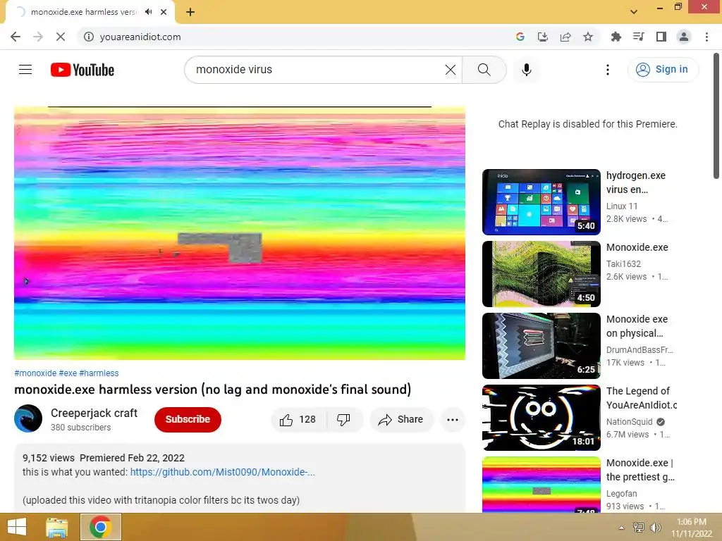Click the 9,152 views text
The width and height of the screenshot is (722, 541).
(x=49, y=458)
